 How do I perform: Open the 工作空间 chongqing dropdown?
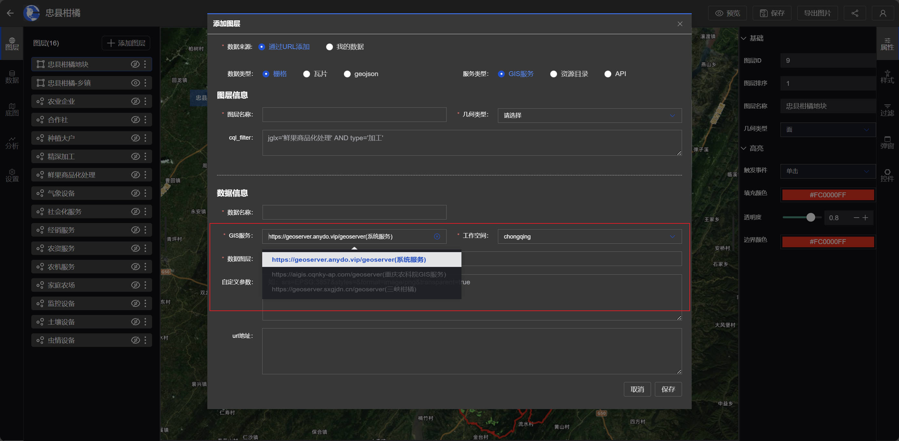click(x=589, y=237)
